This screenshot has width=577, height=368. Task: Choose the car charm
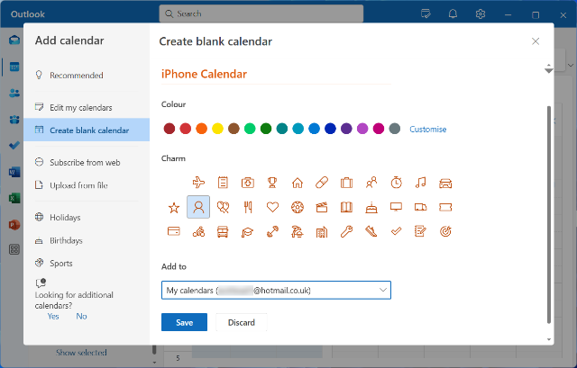[445, 183]
